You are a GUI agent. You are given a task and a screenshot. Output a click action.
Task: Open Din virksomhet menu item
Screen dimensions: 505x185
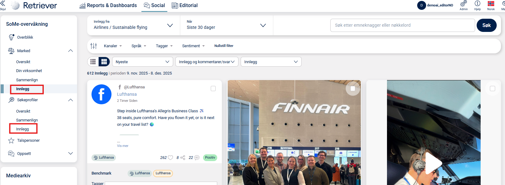29,71
